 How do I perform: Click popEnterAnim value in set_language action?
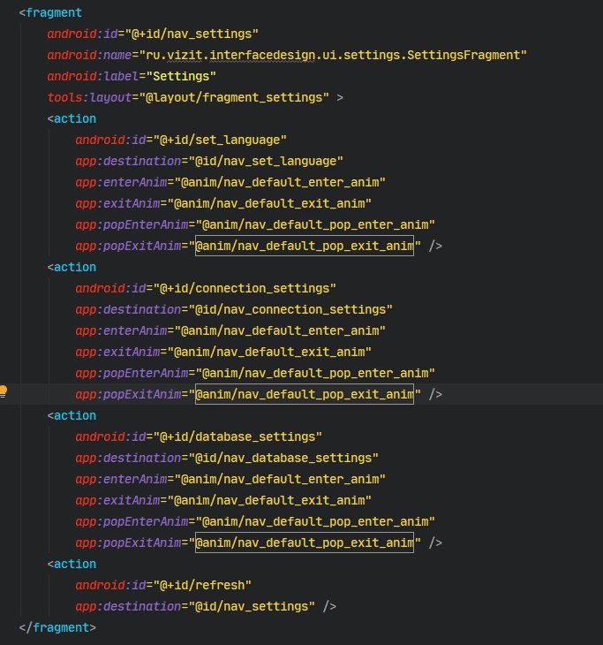(x=315, y=225)
